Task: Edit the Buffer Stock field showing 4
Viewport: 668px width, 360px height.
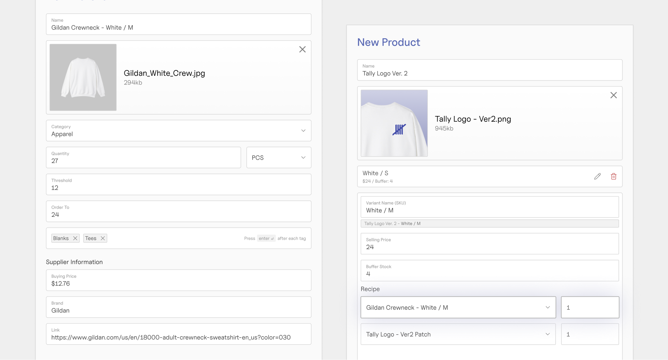Action: [x=490, y=274]
